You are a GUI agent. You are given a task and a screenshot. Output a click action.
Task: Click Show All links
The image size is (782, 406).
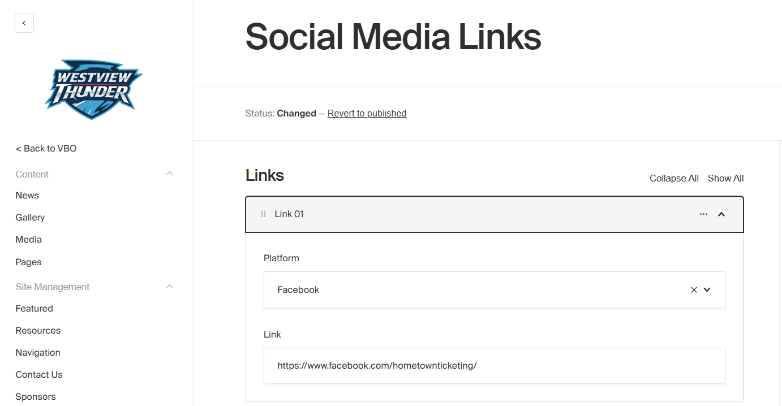[725, 179]
